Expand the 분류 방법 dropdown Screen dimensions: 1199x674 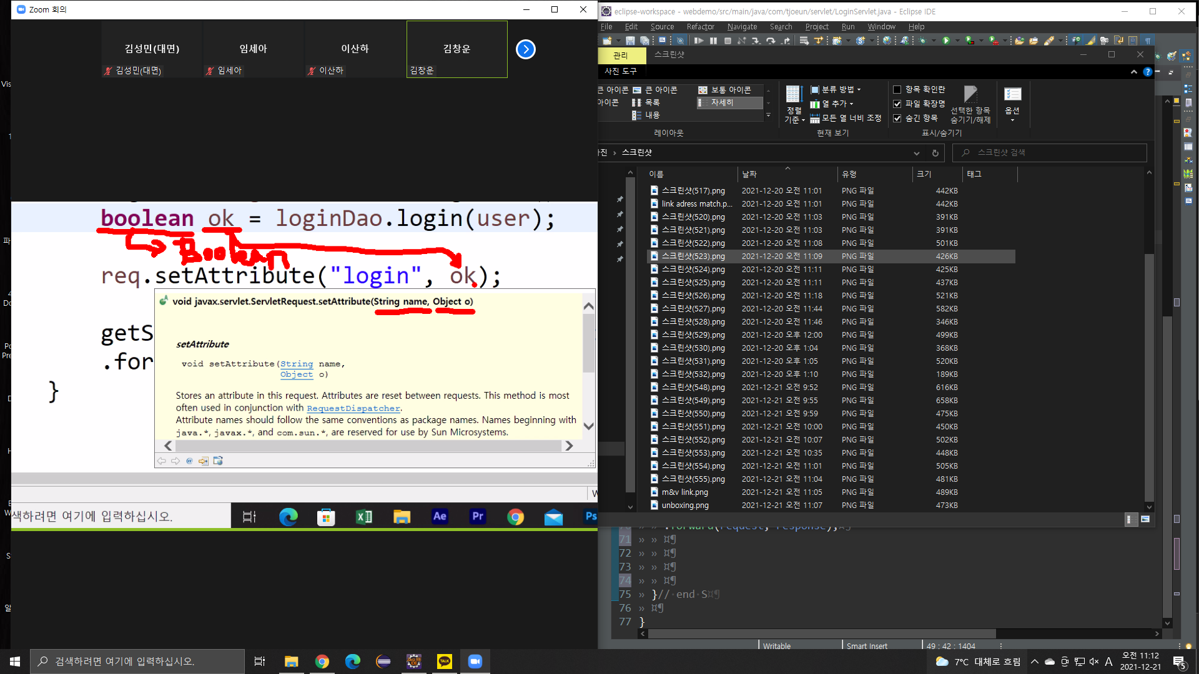tap(836, 89)
